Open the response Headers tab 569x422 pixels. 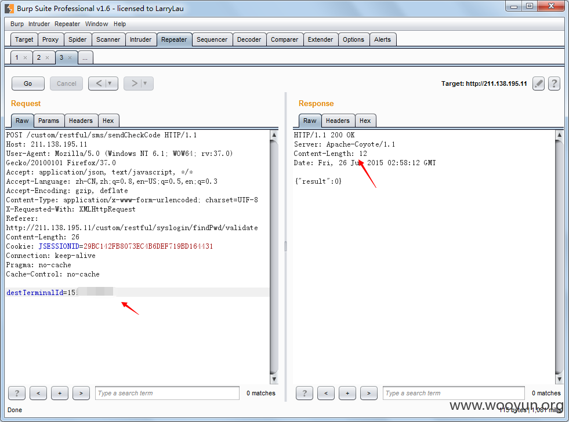pos(338,121)
